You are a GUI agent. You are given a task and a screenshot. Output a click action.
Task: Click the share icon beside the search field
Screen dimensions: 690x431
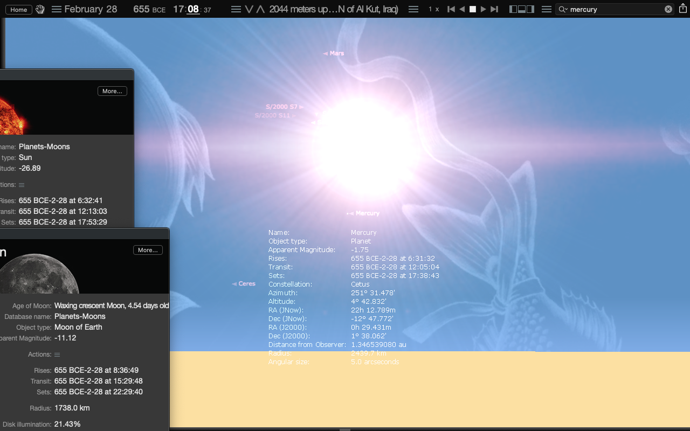[683, 9]
